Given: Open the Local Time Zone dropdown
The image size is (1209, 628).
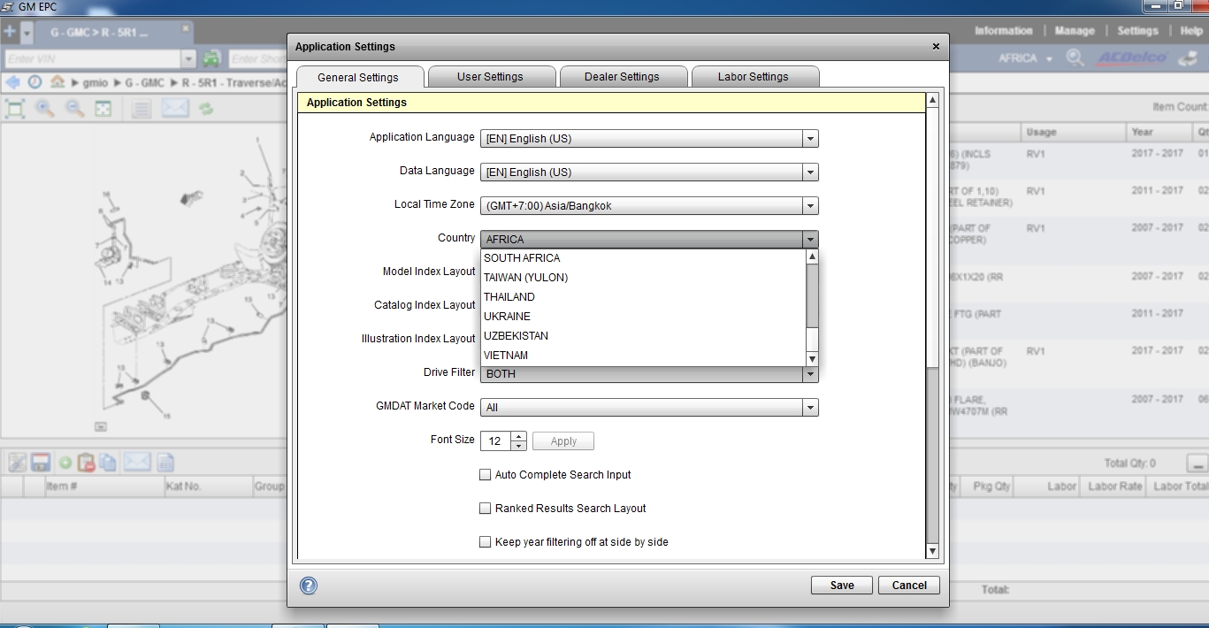Looking at the screenshot, I should (809, 206).
